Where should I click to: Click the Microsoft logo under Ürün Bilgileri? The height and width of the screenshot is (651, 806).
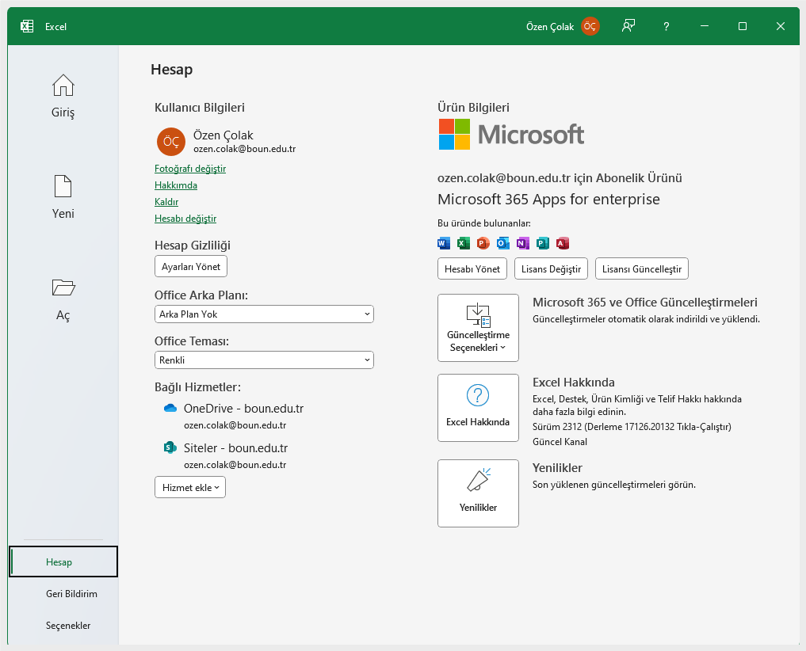511,135
